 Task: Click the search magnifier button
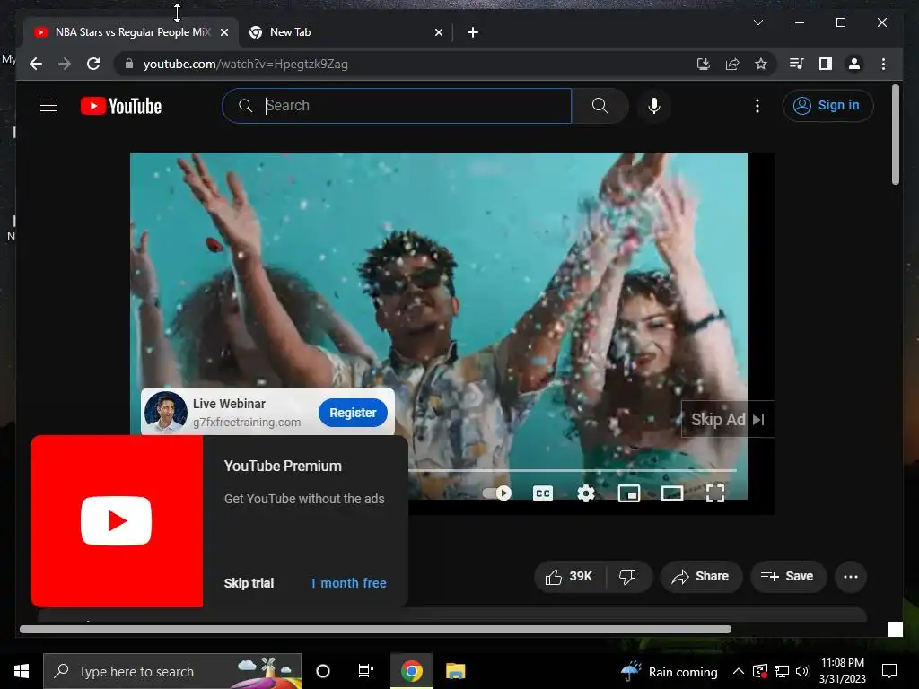pos(600,106)
